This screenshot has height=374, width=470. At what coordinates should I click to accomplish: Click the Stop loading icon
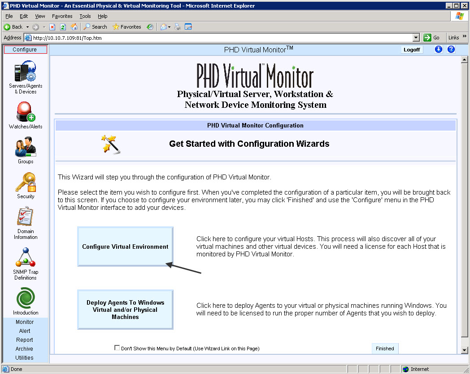(52, 27)
